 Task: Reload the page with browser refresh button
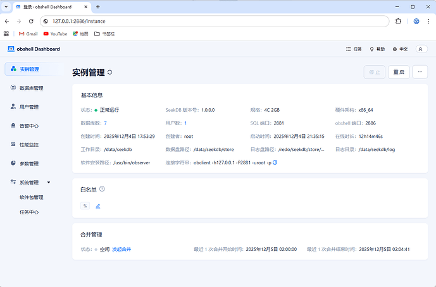31,21
